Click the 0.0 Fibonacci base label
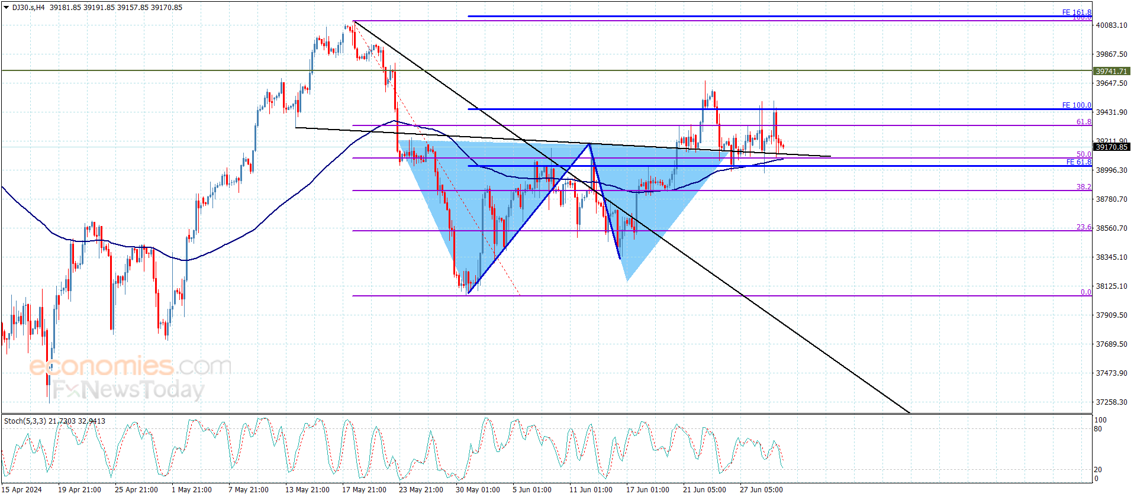This screenshot has width=1134, height=497. 1086,292
